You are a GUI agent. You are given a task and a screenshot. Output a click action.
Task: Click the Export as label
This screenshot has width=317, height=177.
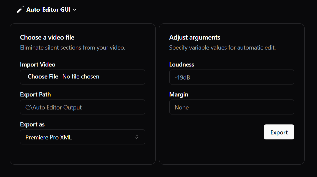click(x=32, y=124)
